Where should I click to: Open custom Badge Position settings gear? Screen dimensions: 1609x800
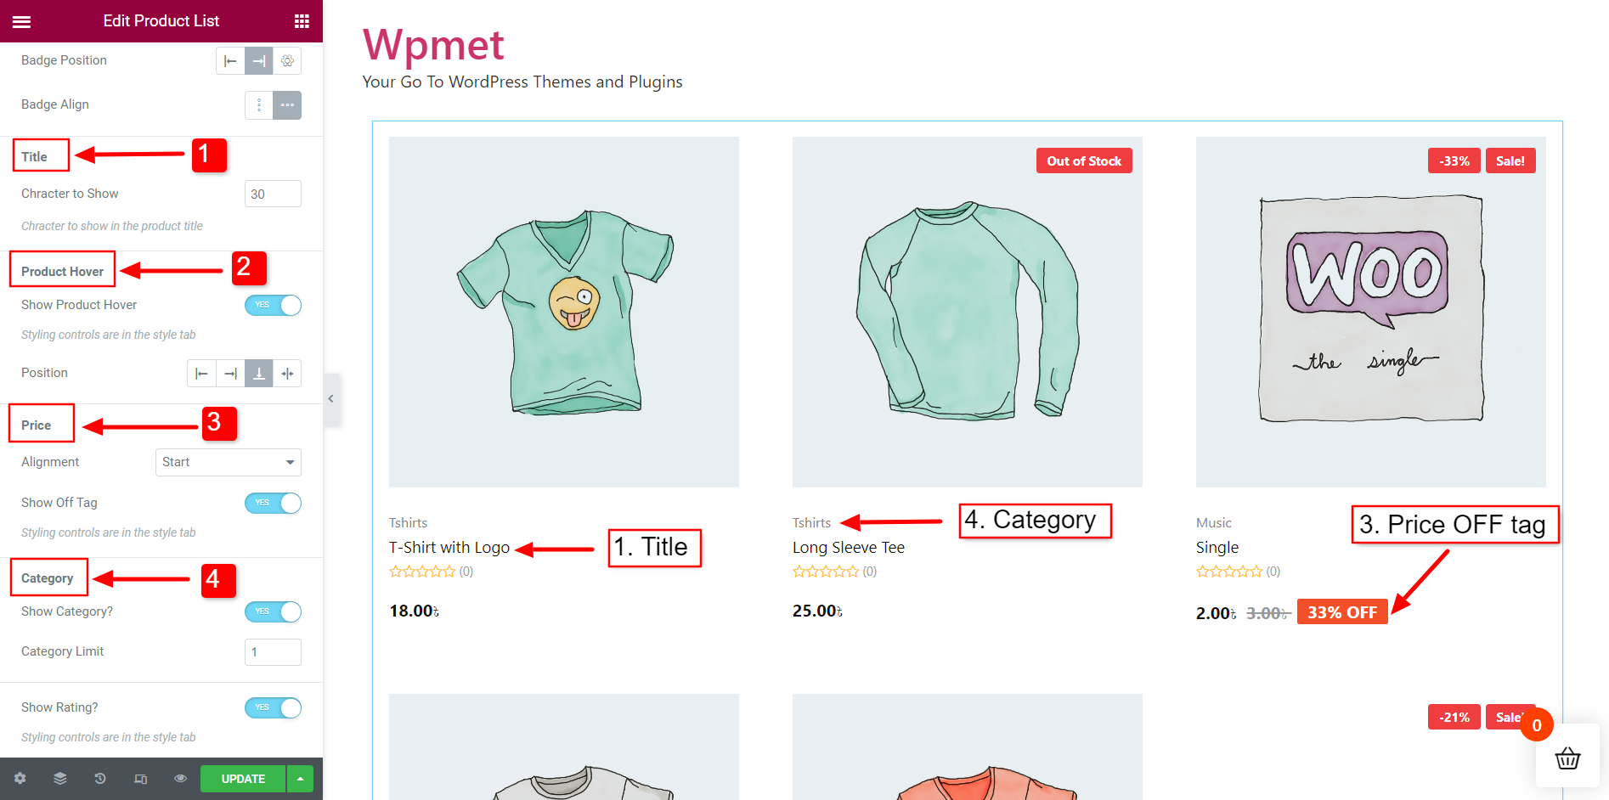coord(287,60)
